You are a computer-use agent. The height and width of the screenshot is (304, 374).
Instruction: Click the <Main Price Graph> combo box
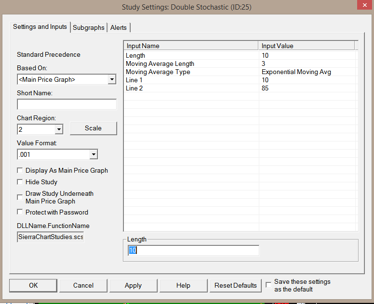[67, 79]
